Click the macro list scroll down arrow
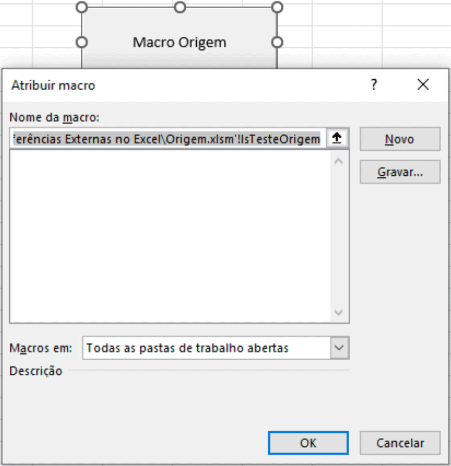 339,312
